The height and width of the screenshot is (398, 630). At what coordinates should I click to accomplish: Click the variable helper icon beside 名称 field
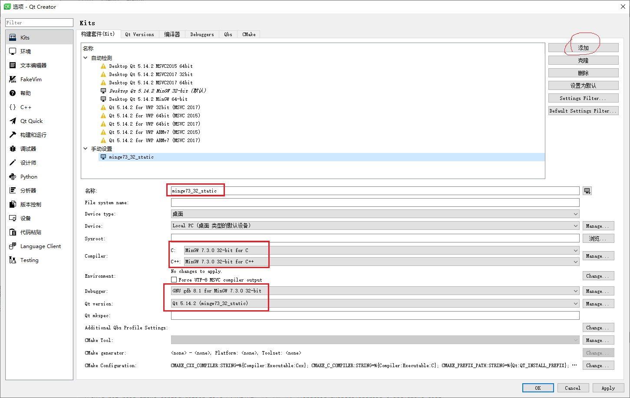pos(587,190)
